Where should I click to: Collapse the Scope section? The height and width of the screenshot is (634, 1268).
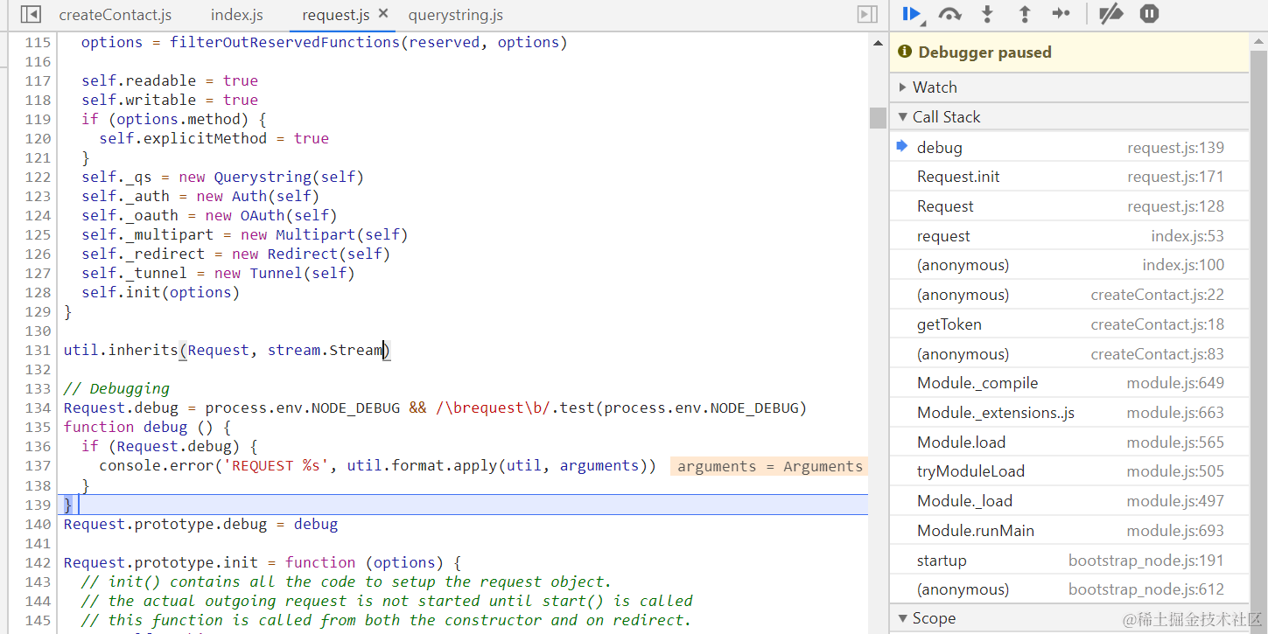1069,618
